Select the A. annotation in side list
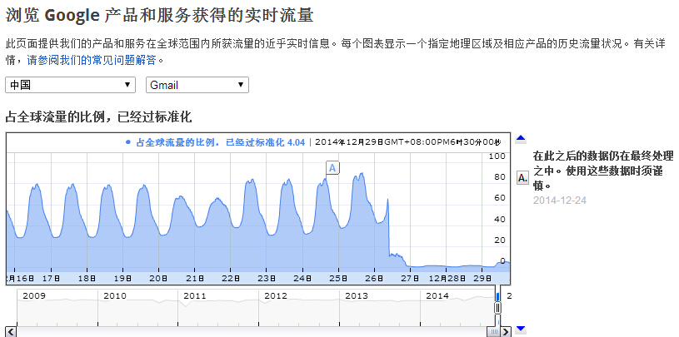 522,177
